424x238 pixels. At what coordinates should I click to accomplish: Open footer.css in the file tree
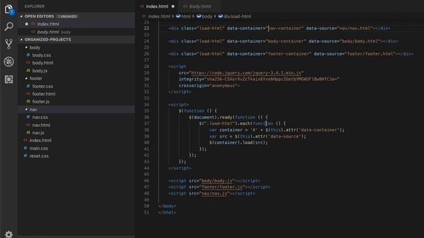tap(42, 87)
